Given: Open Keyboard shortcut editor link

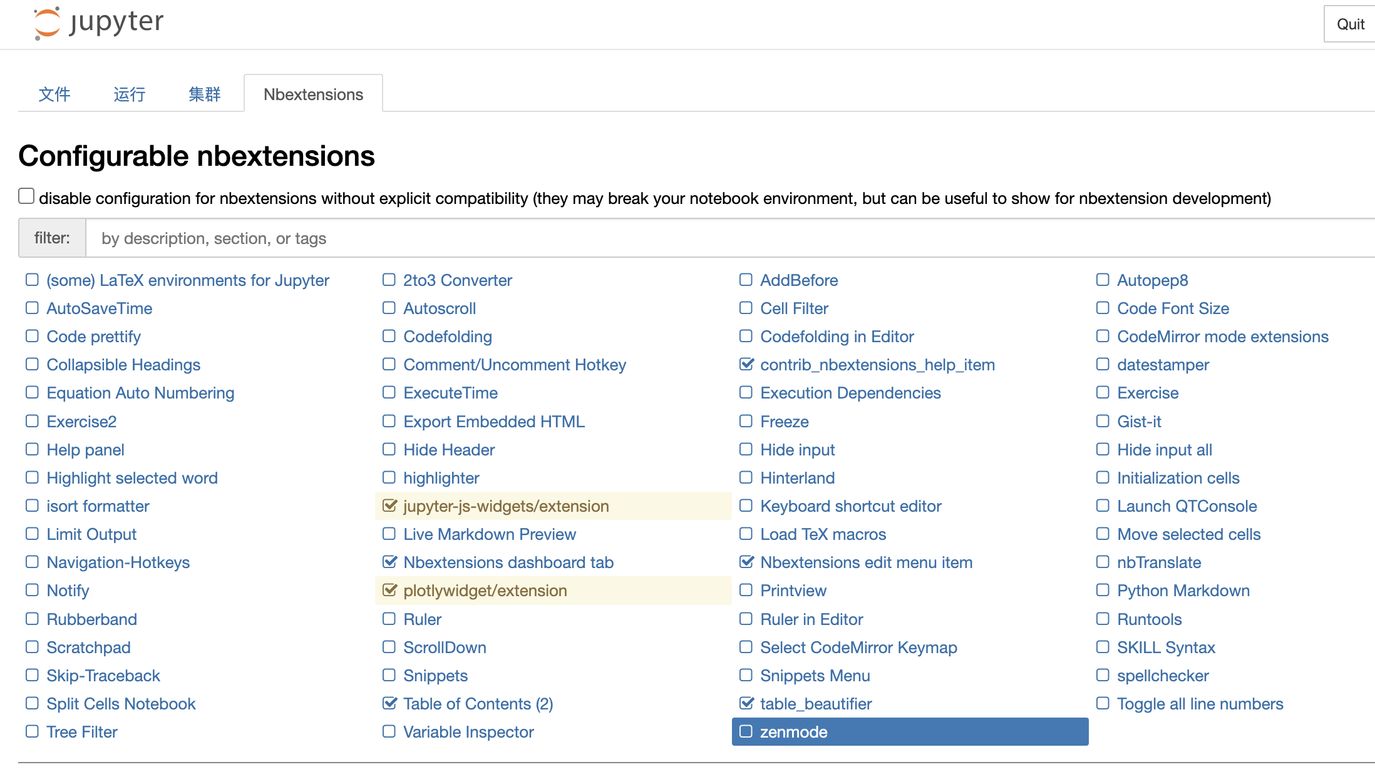Looking at the screenshot, I should coord(851,506).
